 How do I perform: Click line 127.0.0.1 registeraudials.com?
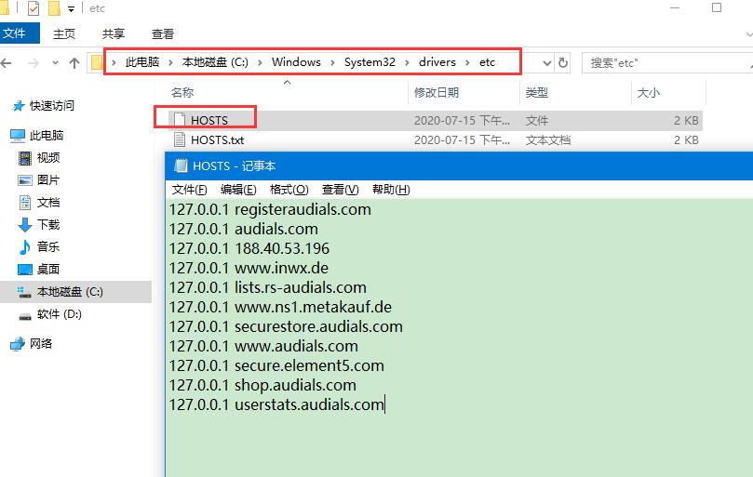[270, 210]
